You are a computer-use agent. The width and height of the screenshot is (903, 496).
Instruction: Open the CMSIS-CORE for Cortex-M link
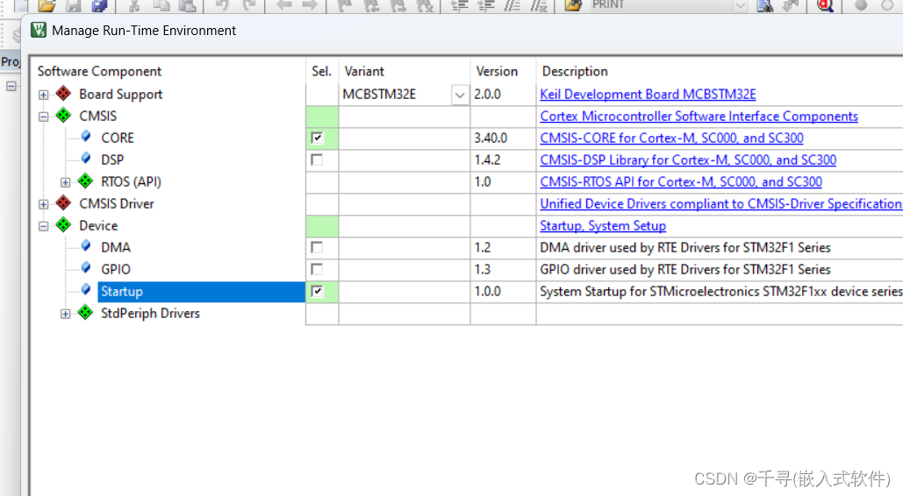[671, 138]
